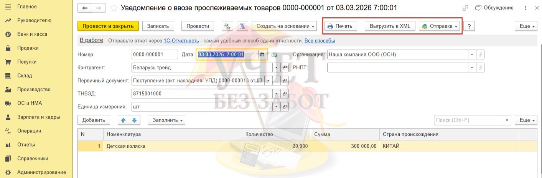542x178 pixels.
Task: Open the Все способы link
Action: point(320,41)
